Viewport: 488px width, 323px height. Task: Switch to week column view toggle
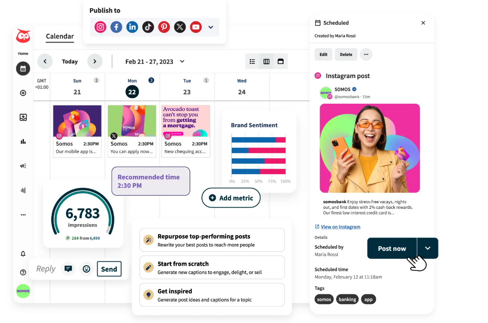click(267, 62)
